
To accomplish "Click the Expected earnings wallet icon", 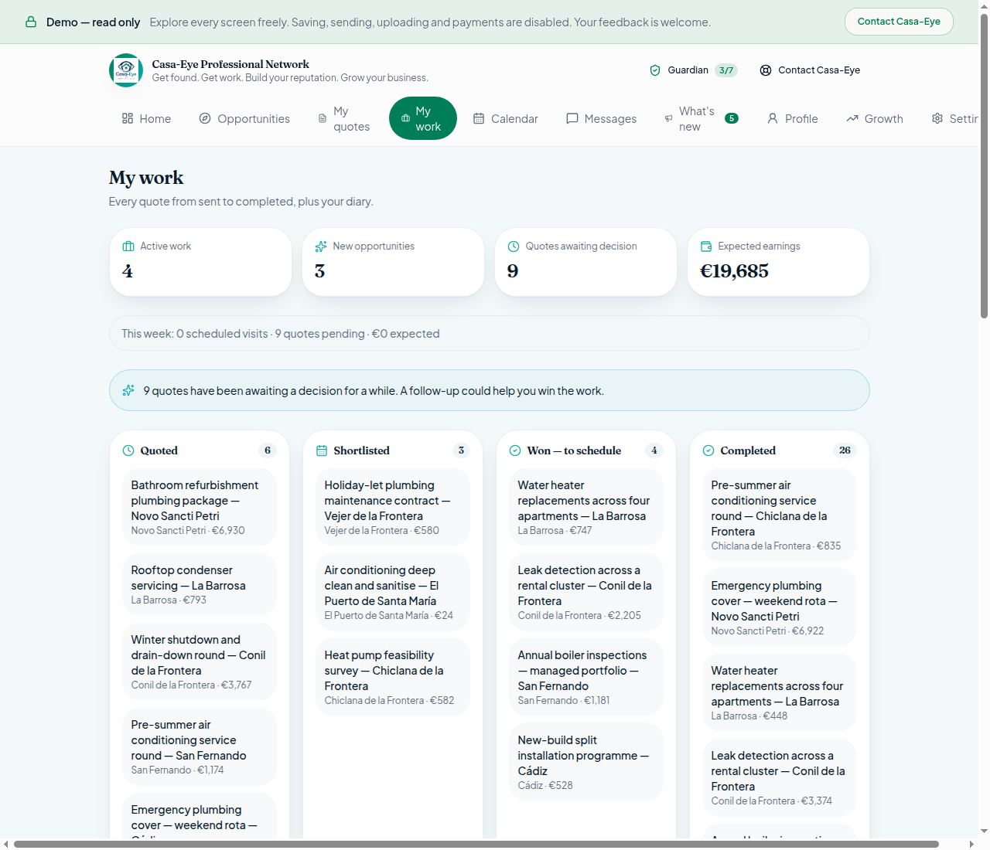I will pyautogui.click(x=706, y=246).
